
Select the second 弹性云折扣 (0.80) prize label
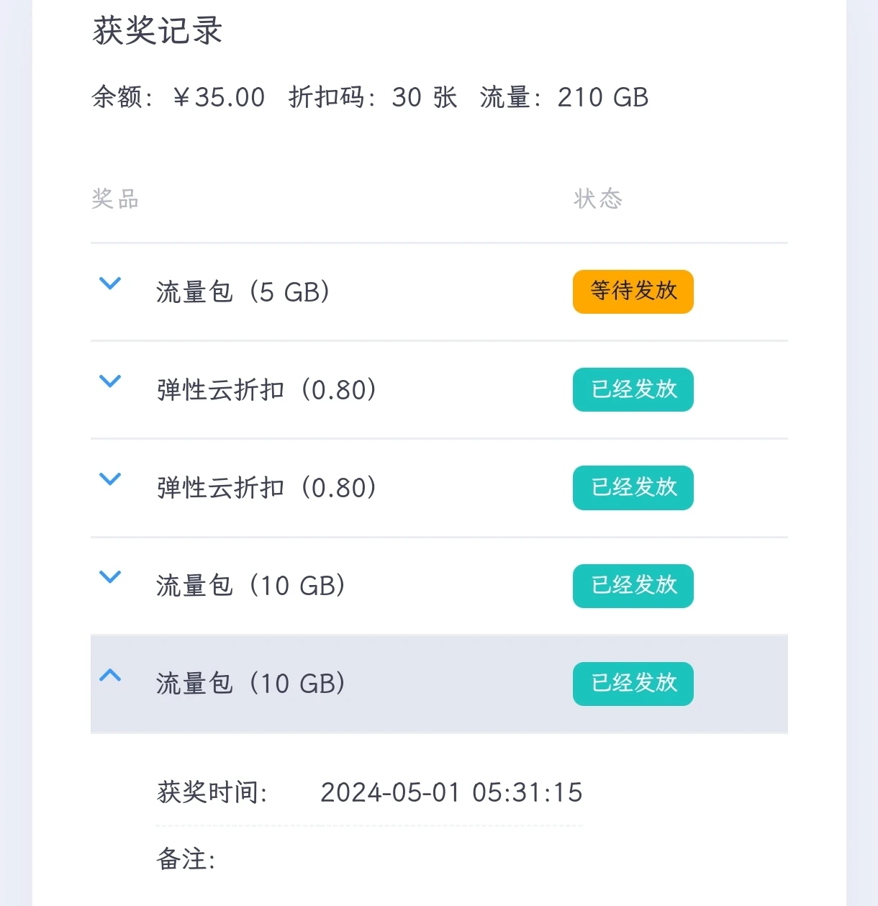[x=266, y=488]
